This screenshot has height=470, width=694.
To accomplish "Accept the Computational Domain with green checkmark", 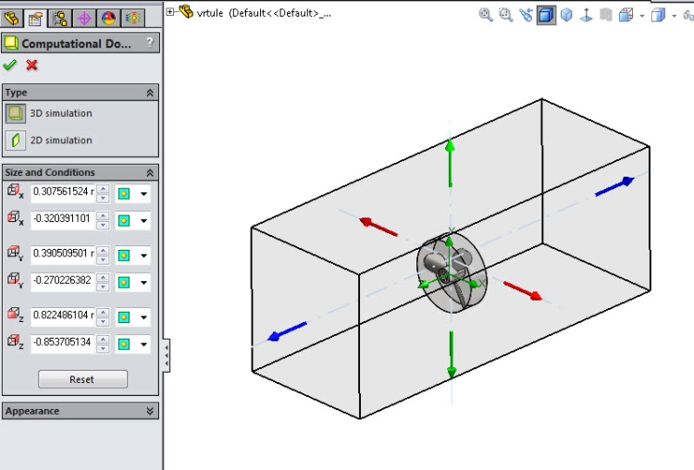I will [x=10, y=66].
